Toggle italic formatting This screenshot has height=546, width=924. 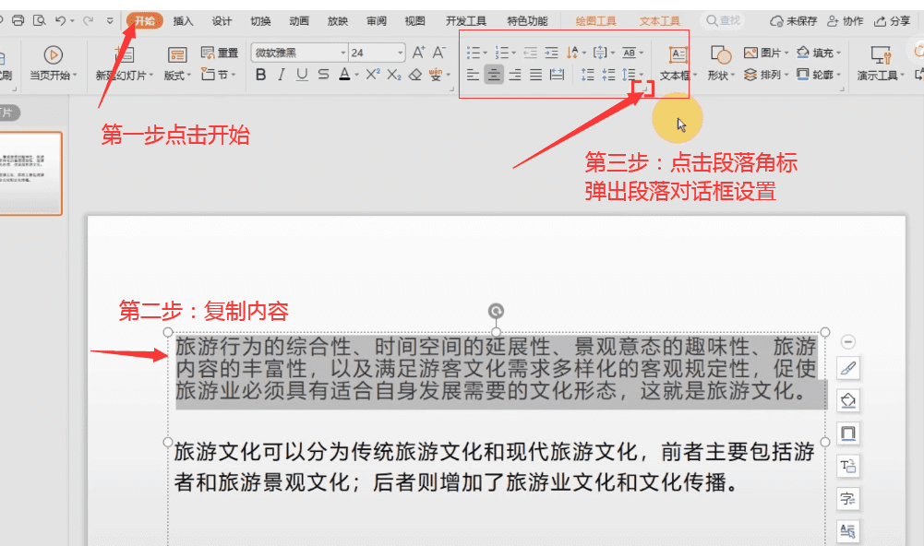[x=281, y=75]
